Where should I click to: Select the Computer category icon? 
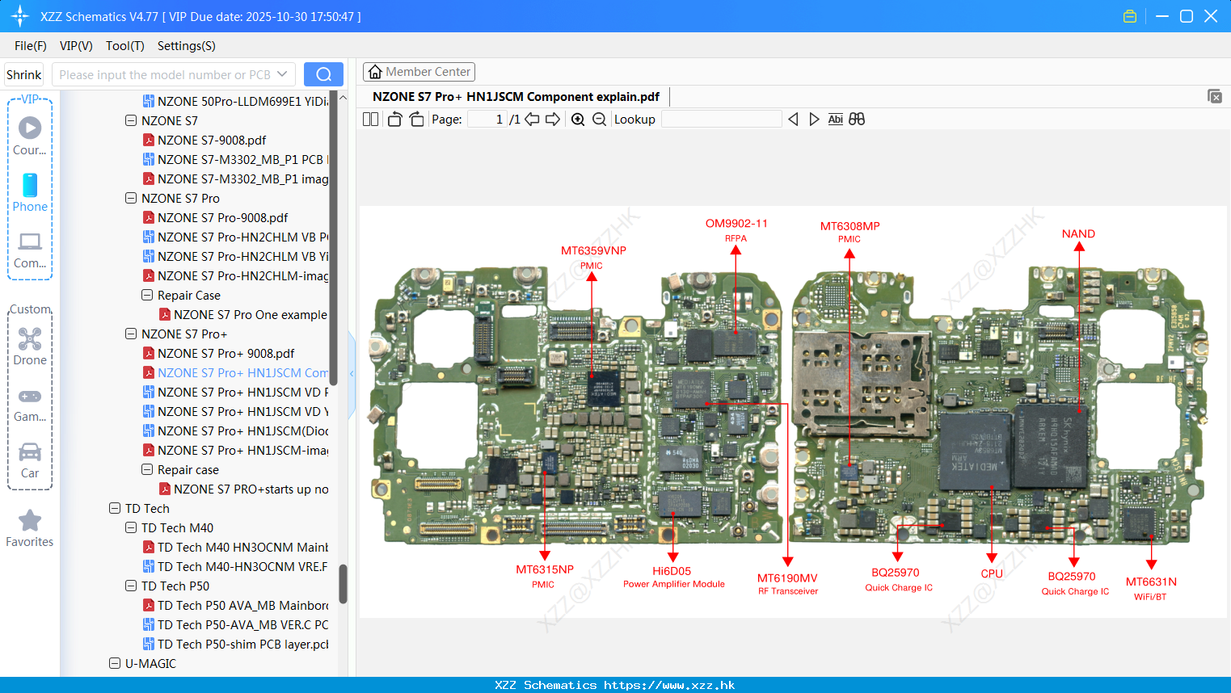[30, 241]
